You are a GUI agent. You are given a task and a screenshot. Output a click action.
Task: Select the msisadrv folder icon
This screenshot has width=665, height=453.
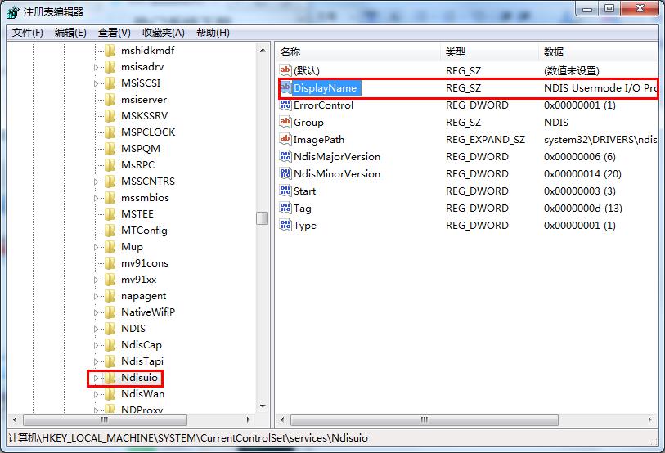(x=110, y=67)
